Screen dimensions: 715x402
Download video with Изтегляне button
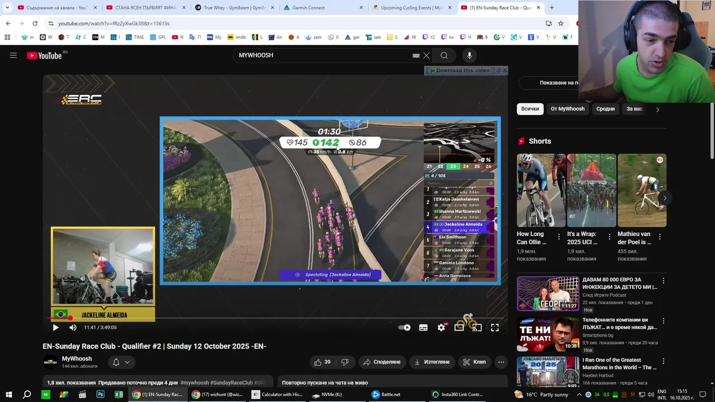coord(431,362)
